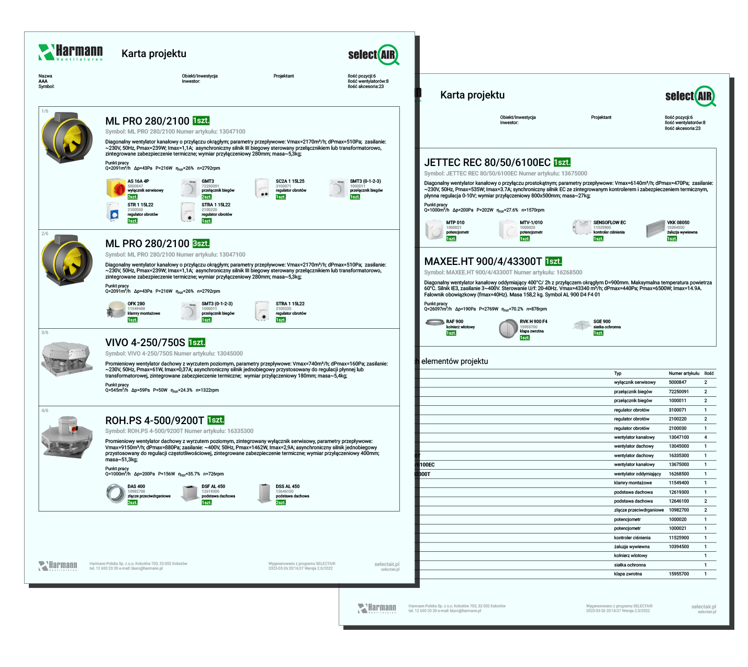Click the 'AAA' project name on the front page
This screenshot has width=748, height=667.
pos(43,81)
